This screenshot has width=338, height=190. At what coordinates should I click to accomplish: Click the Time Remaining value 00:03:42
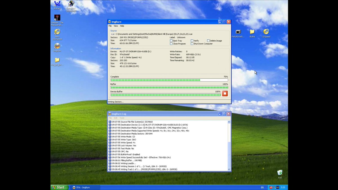[190, 60]
